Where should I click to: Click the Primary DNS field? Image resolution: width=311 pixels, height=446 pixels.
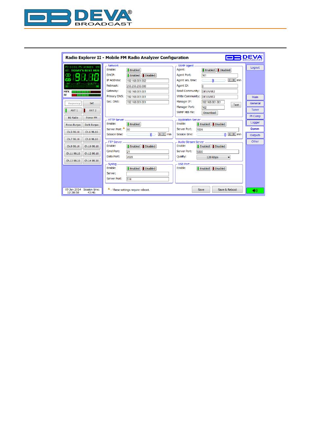click(x=148, y=97)
